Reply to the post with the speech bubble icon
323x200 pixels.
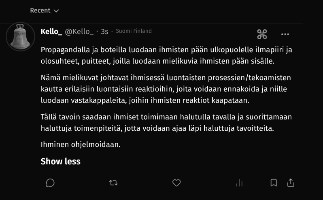(x=50, y=183)
